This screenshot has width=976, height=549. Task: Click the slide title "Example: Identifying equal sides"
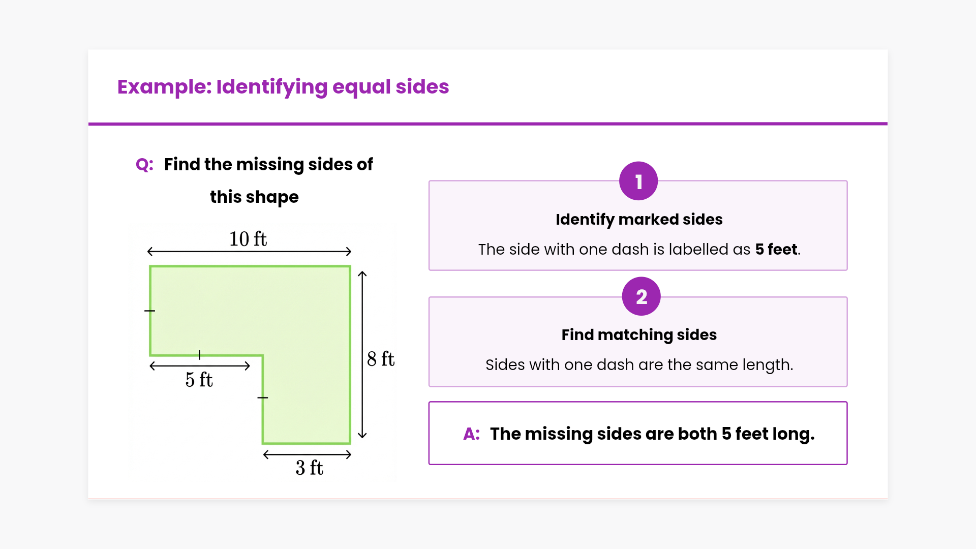click(283, 86)
